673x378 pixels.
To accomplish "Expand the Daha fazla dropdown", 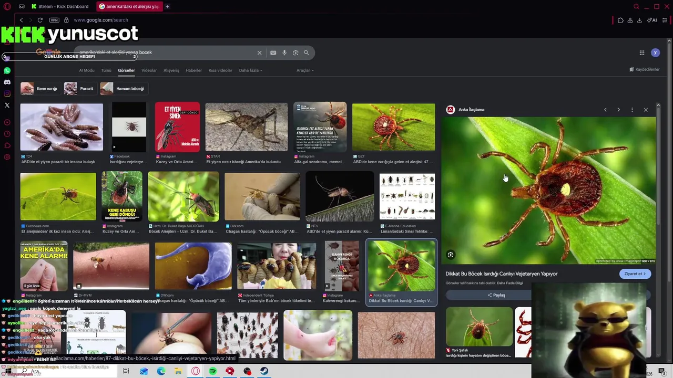I will coord(251,70).
